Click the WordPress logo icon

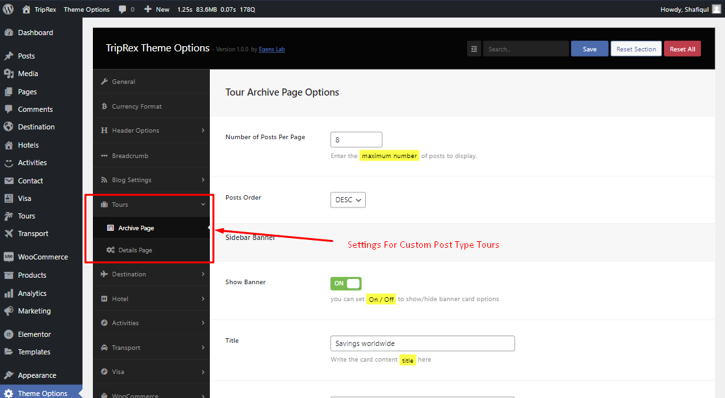(8, 9)
